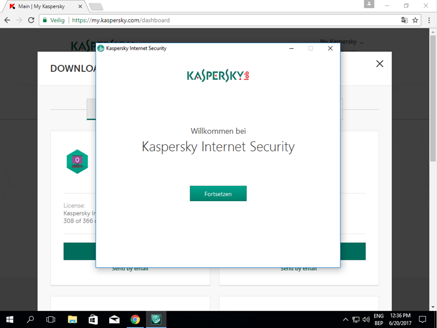Open the Windows Store taskbar icon
The image size is (437, 328).
[x=93, y=319]
